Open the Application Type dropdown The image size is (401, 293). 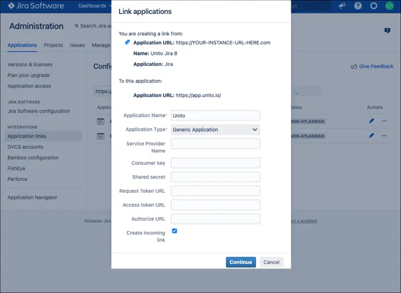(x=215, y=130)
